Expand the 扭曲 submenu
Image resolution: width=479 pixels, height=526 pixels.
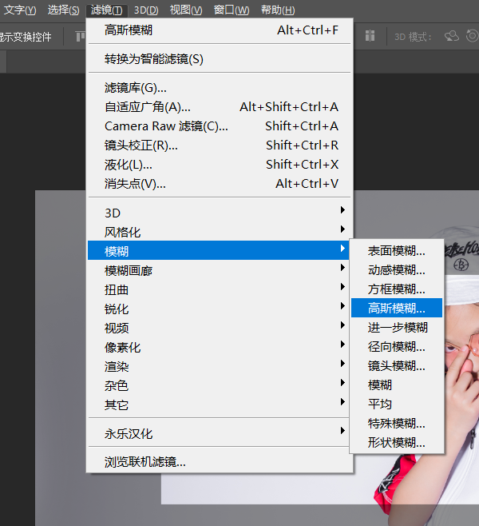(219, 289)
